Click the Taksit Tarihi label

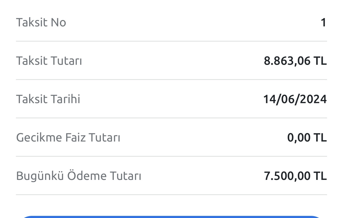(48, 99)
